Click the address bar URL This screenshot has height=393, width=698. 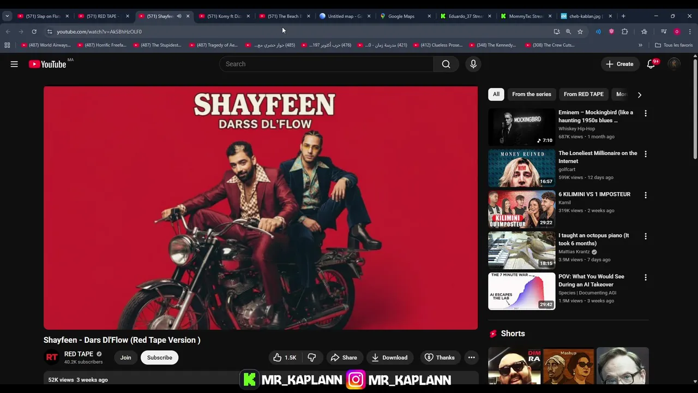coord(99,32)
